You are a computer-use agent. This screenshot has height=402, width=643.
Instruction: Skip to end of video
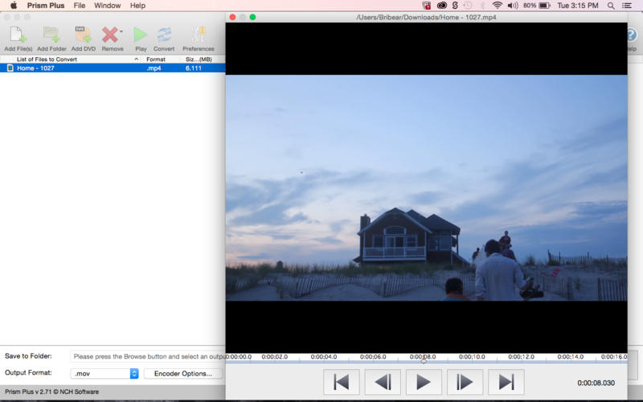click(x=506, y=383)
